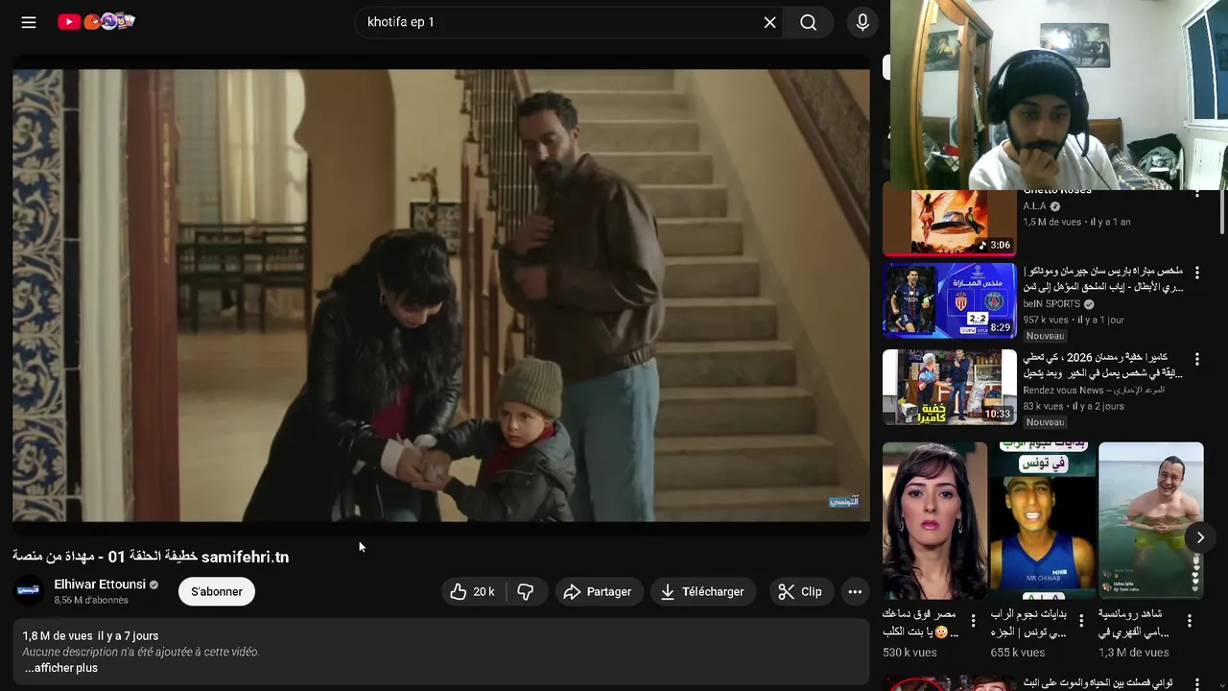The height and width of the screenshot is (691, 1228).
Task: Click the 'Nouveau' badge under beIN SPORTS video
Action: coord(1045,336)
